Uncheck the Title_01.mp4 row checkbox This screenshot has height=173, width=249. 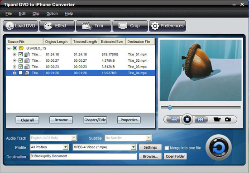(x=20, y=55)
